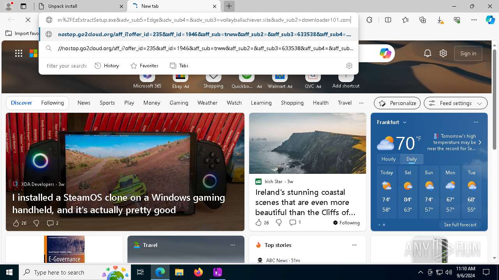Launch Firefox from taskbar
This screenshot has width=499, height=280.
tap(198, 272)
